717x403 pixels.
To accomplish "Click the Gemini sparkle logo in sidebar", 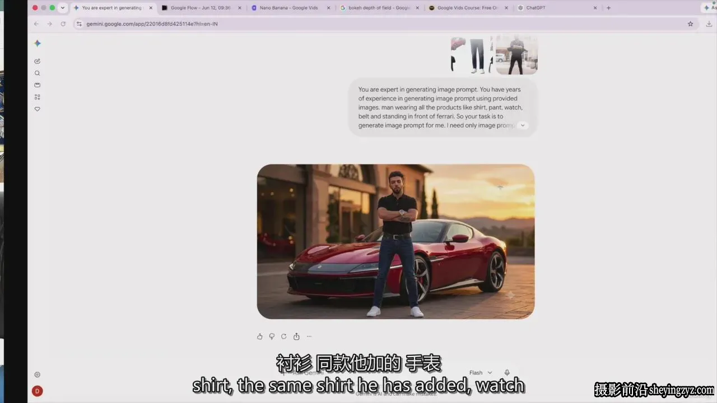I will 38,44.
